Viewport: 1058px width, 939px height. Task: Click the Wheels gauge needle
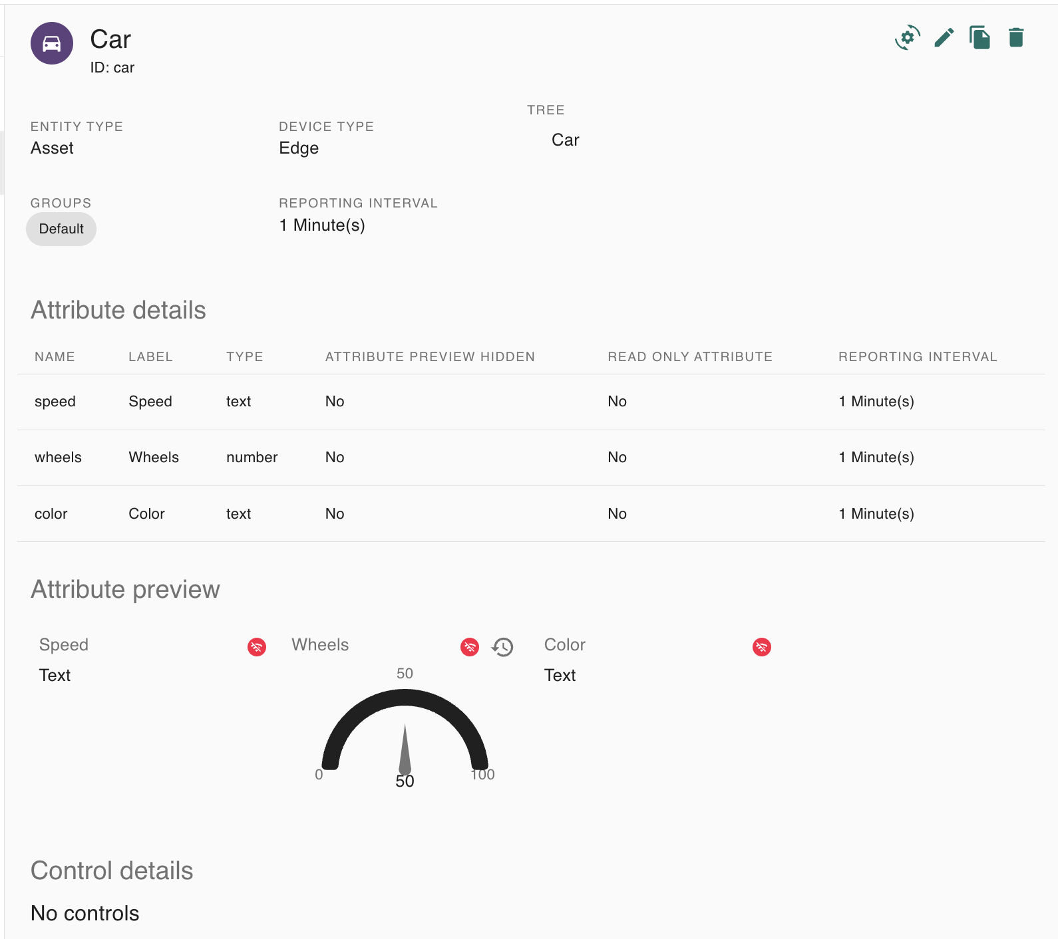tap(405, 750)
